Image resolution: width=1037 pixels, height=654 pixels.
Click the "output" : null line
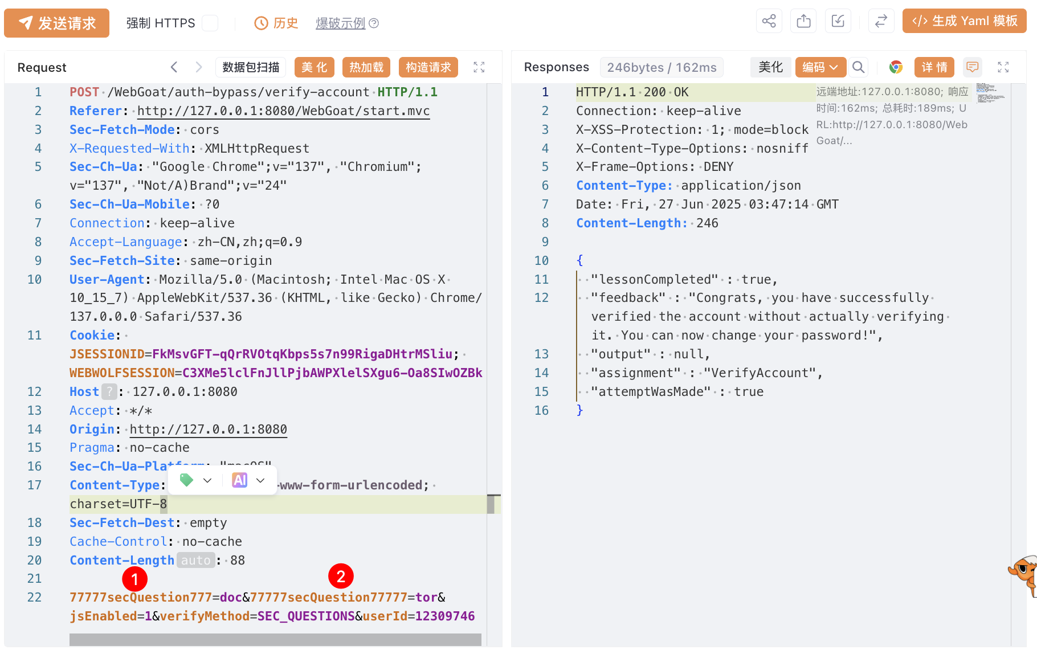[x=651, y=354]
